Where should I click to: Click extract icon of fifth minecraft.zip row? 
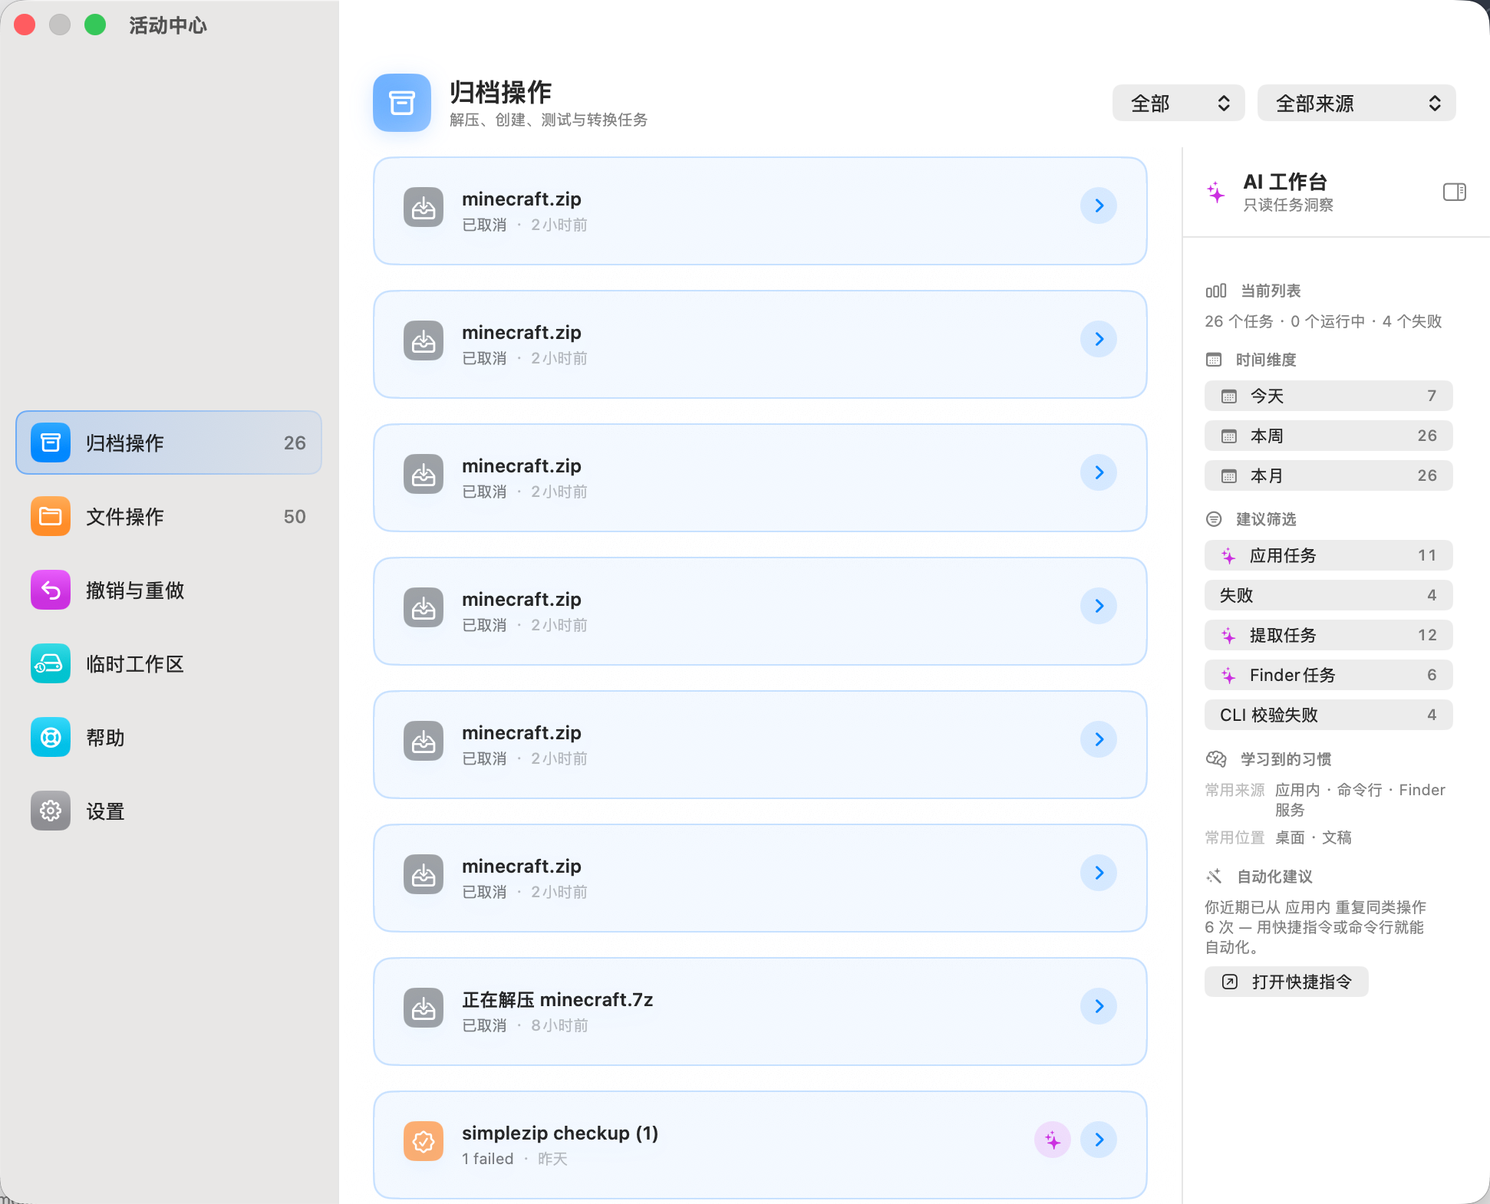(x=424, y=741)
